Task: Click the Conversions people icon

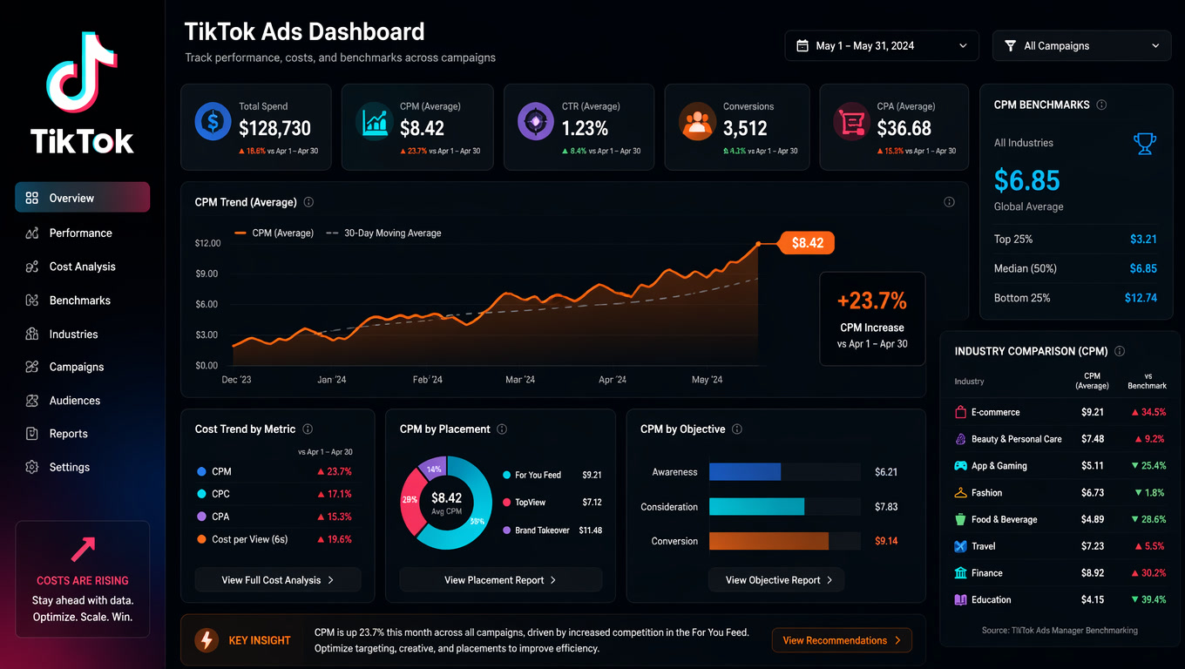Action: coord(697,121)
